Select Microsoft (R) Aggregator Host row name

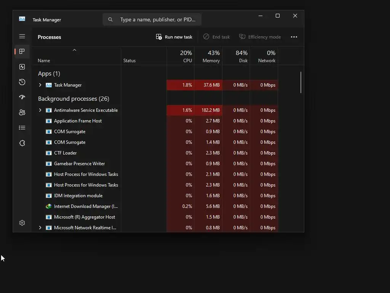click(x=85, y=217)
